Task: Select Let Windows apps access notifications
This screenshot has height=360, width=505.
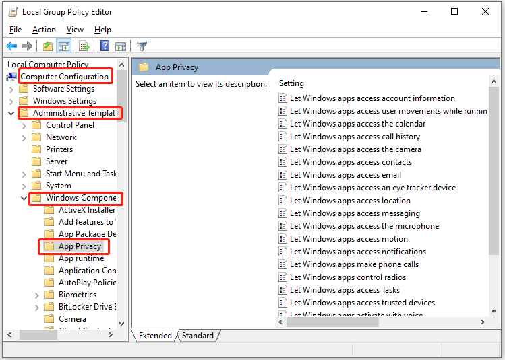Action: pyautogui.click(x=358, y=252)
